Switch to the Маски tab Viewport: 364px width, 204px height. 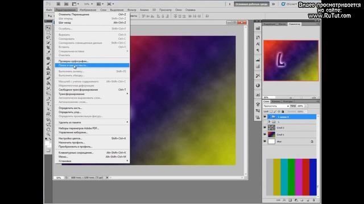pyautogui.click(x=282, y=24)
